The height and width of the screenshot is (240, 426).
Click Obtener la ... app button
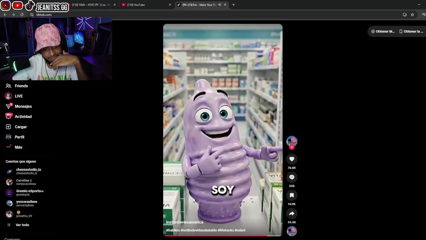(x=411, y=31)
